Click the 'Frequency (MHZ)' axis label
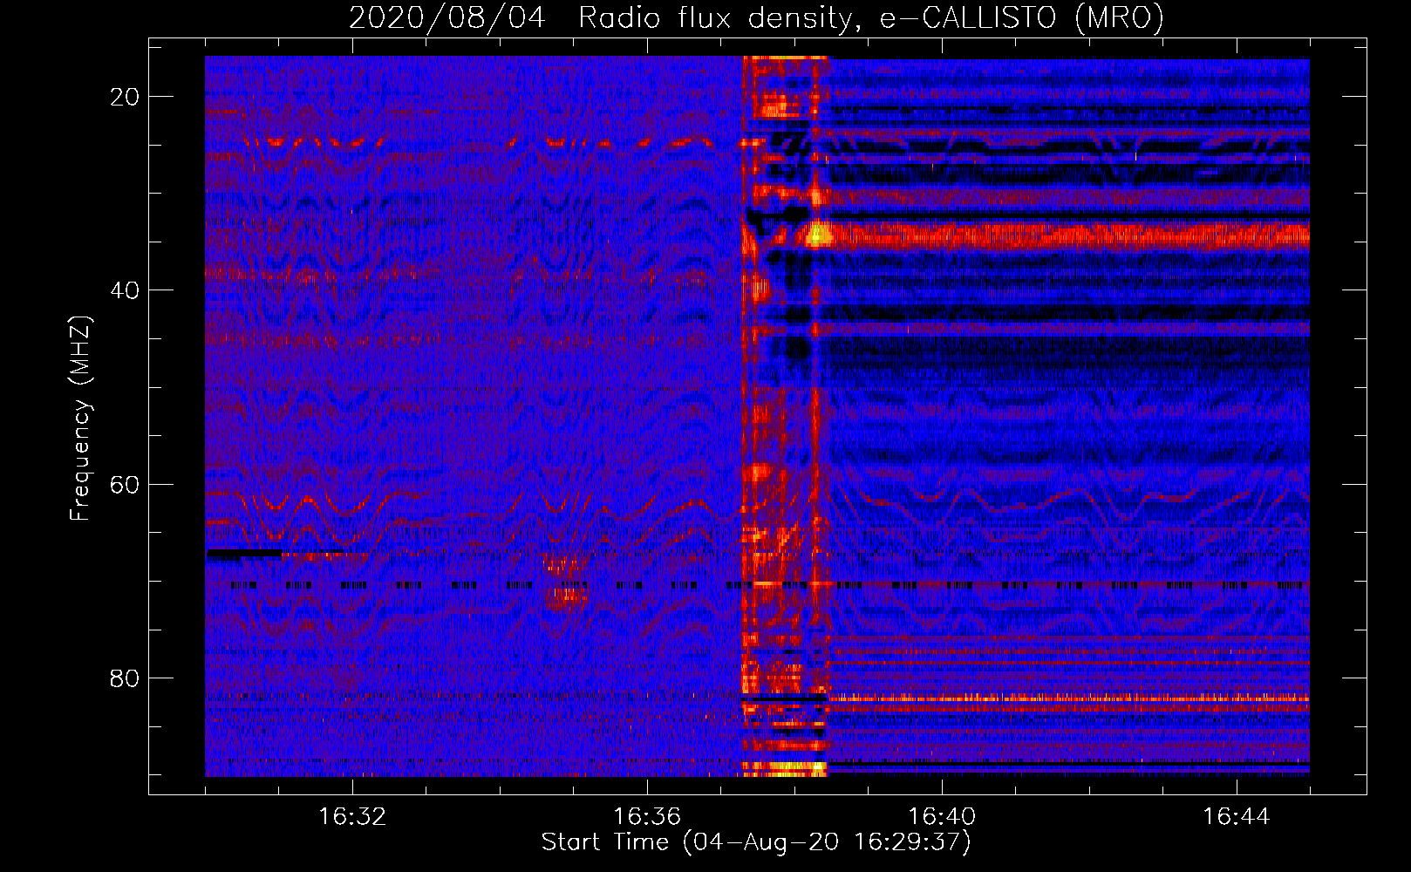Image resolution: width=1411 pixels, height=872 pixels. pyautogui.click(x=80, y=419)
